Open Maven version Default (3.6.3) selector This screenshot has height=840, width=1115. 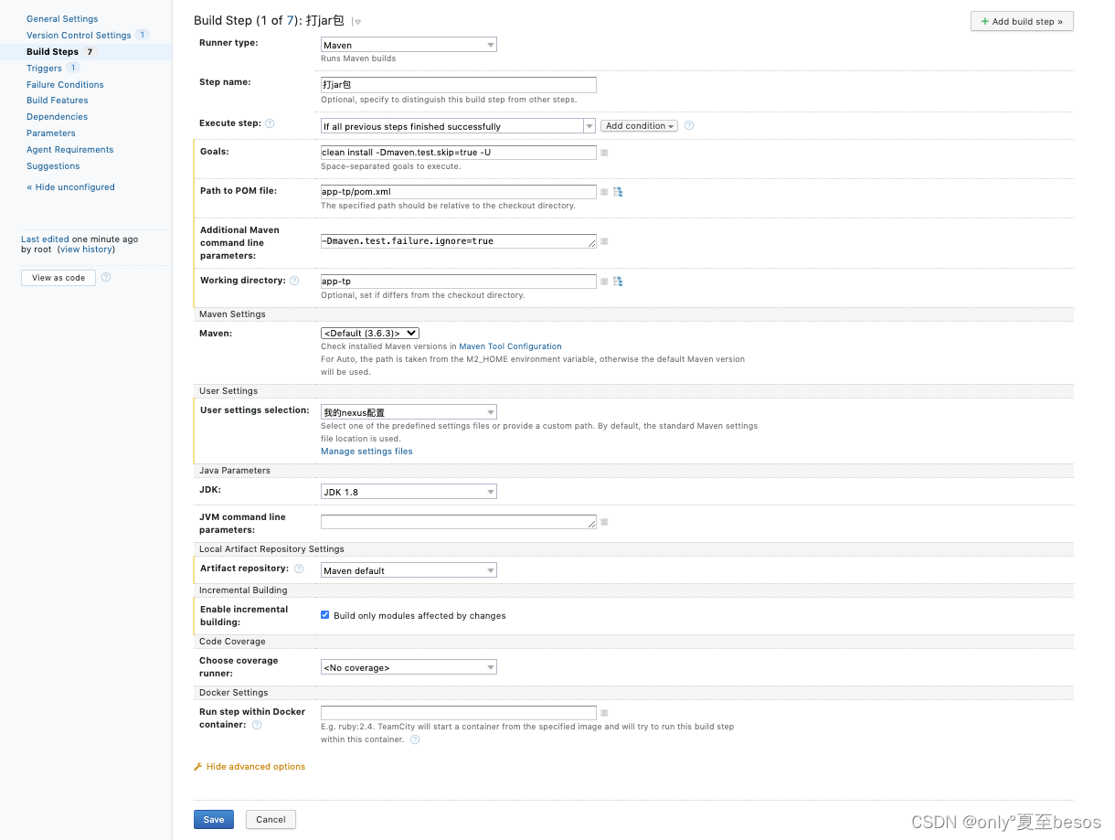(370, 334)
